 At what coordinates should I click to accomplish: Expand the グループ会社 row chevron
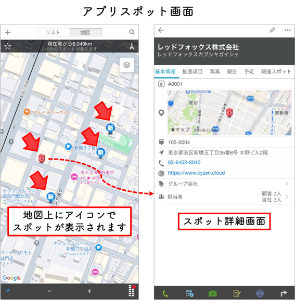click(287, 184)
